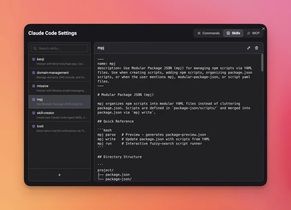Click the skill-creator skill icon
291x210 pixels.
pyautogui.click(x=33, y=113)
